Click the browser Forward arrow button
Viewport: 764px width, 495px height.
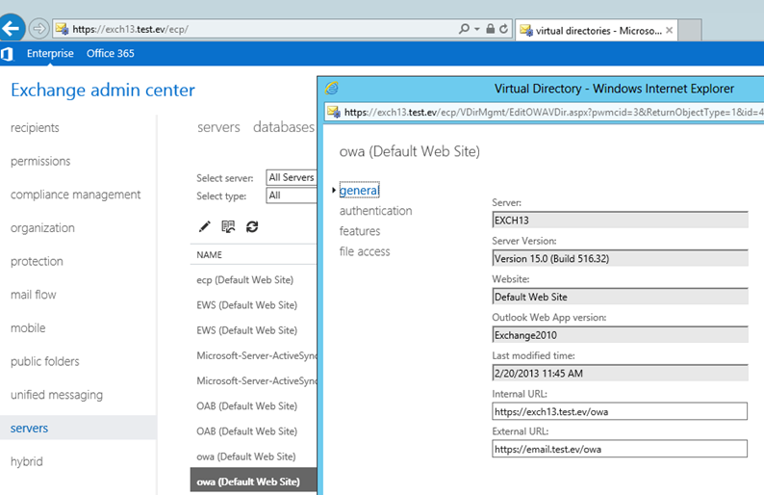[38, 29]
